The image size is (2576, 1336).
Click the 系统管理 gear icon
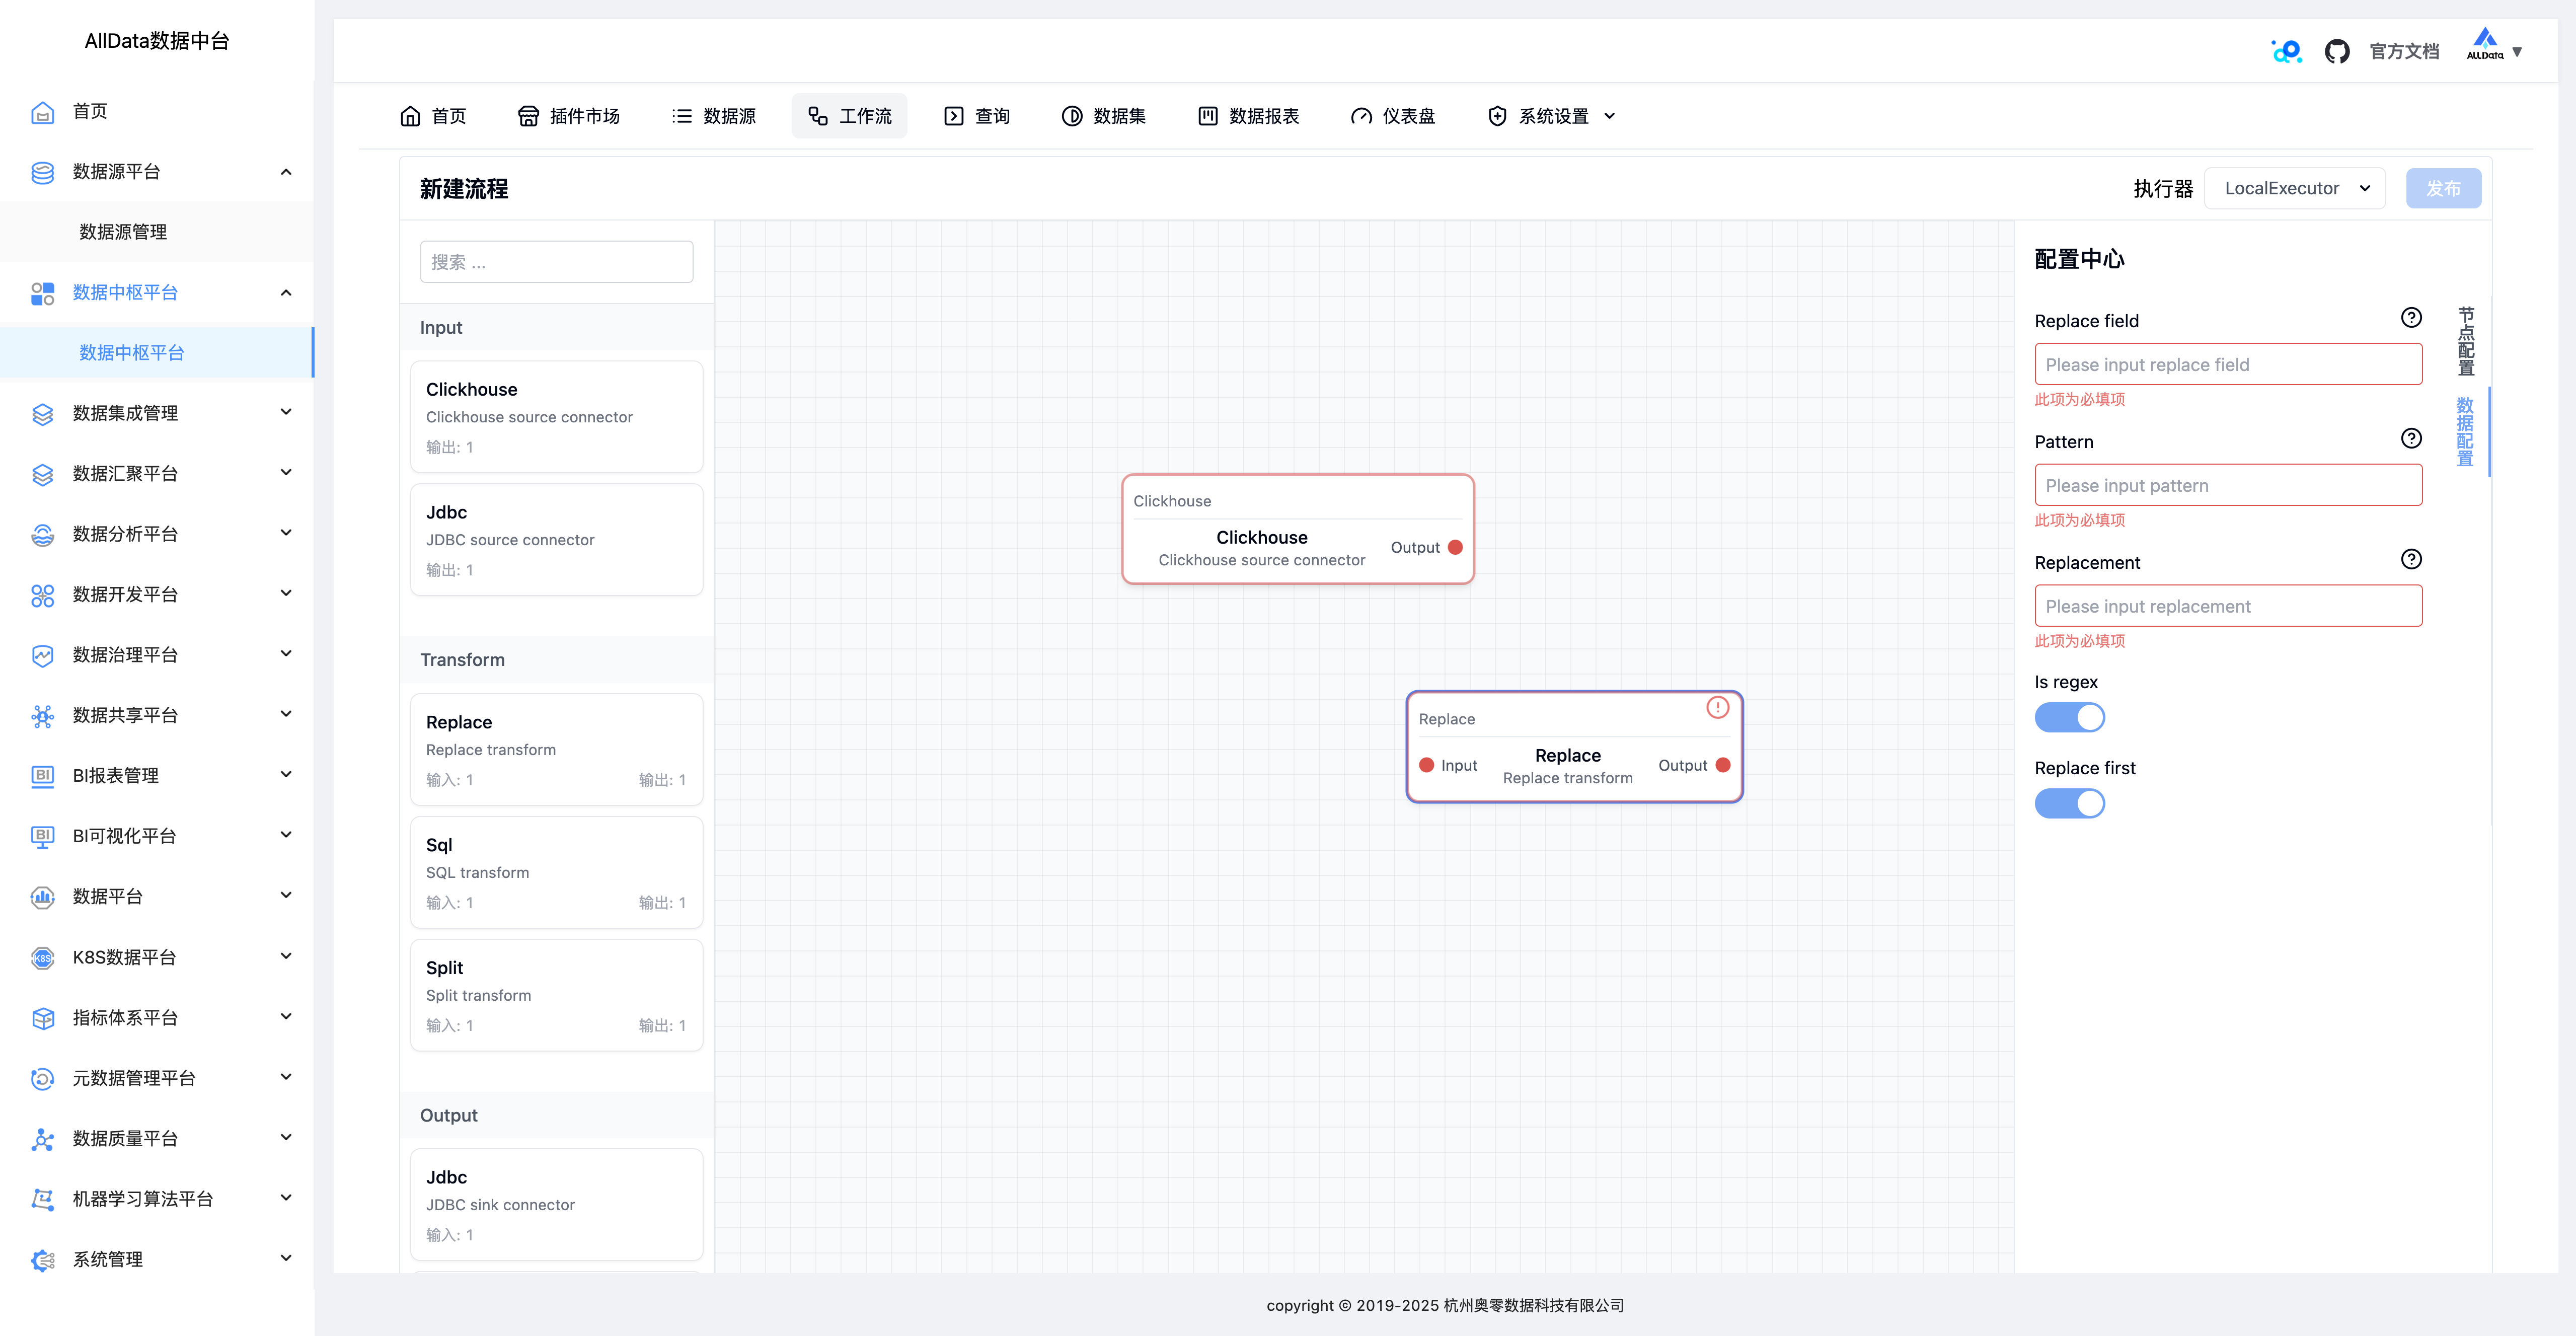pos(42,1260)
